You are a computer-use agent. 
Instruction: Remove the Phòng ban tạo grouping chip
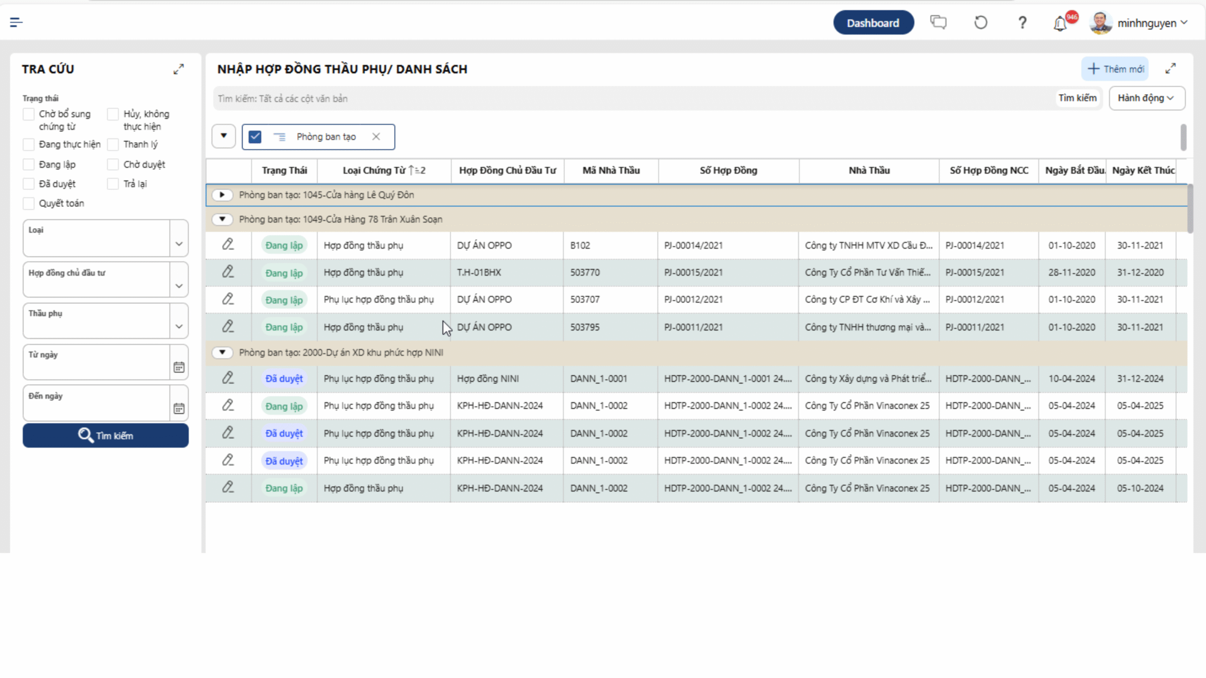376,137
